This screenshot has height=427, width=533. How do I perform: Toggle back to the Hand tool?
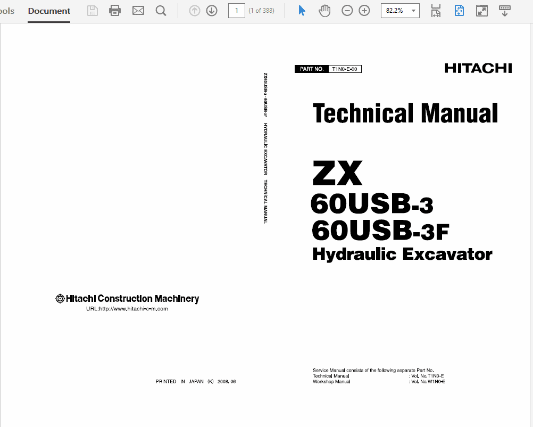[325, 10]
